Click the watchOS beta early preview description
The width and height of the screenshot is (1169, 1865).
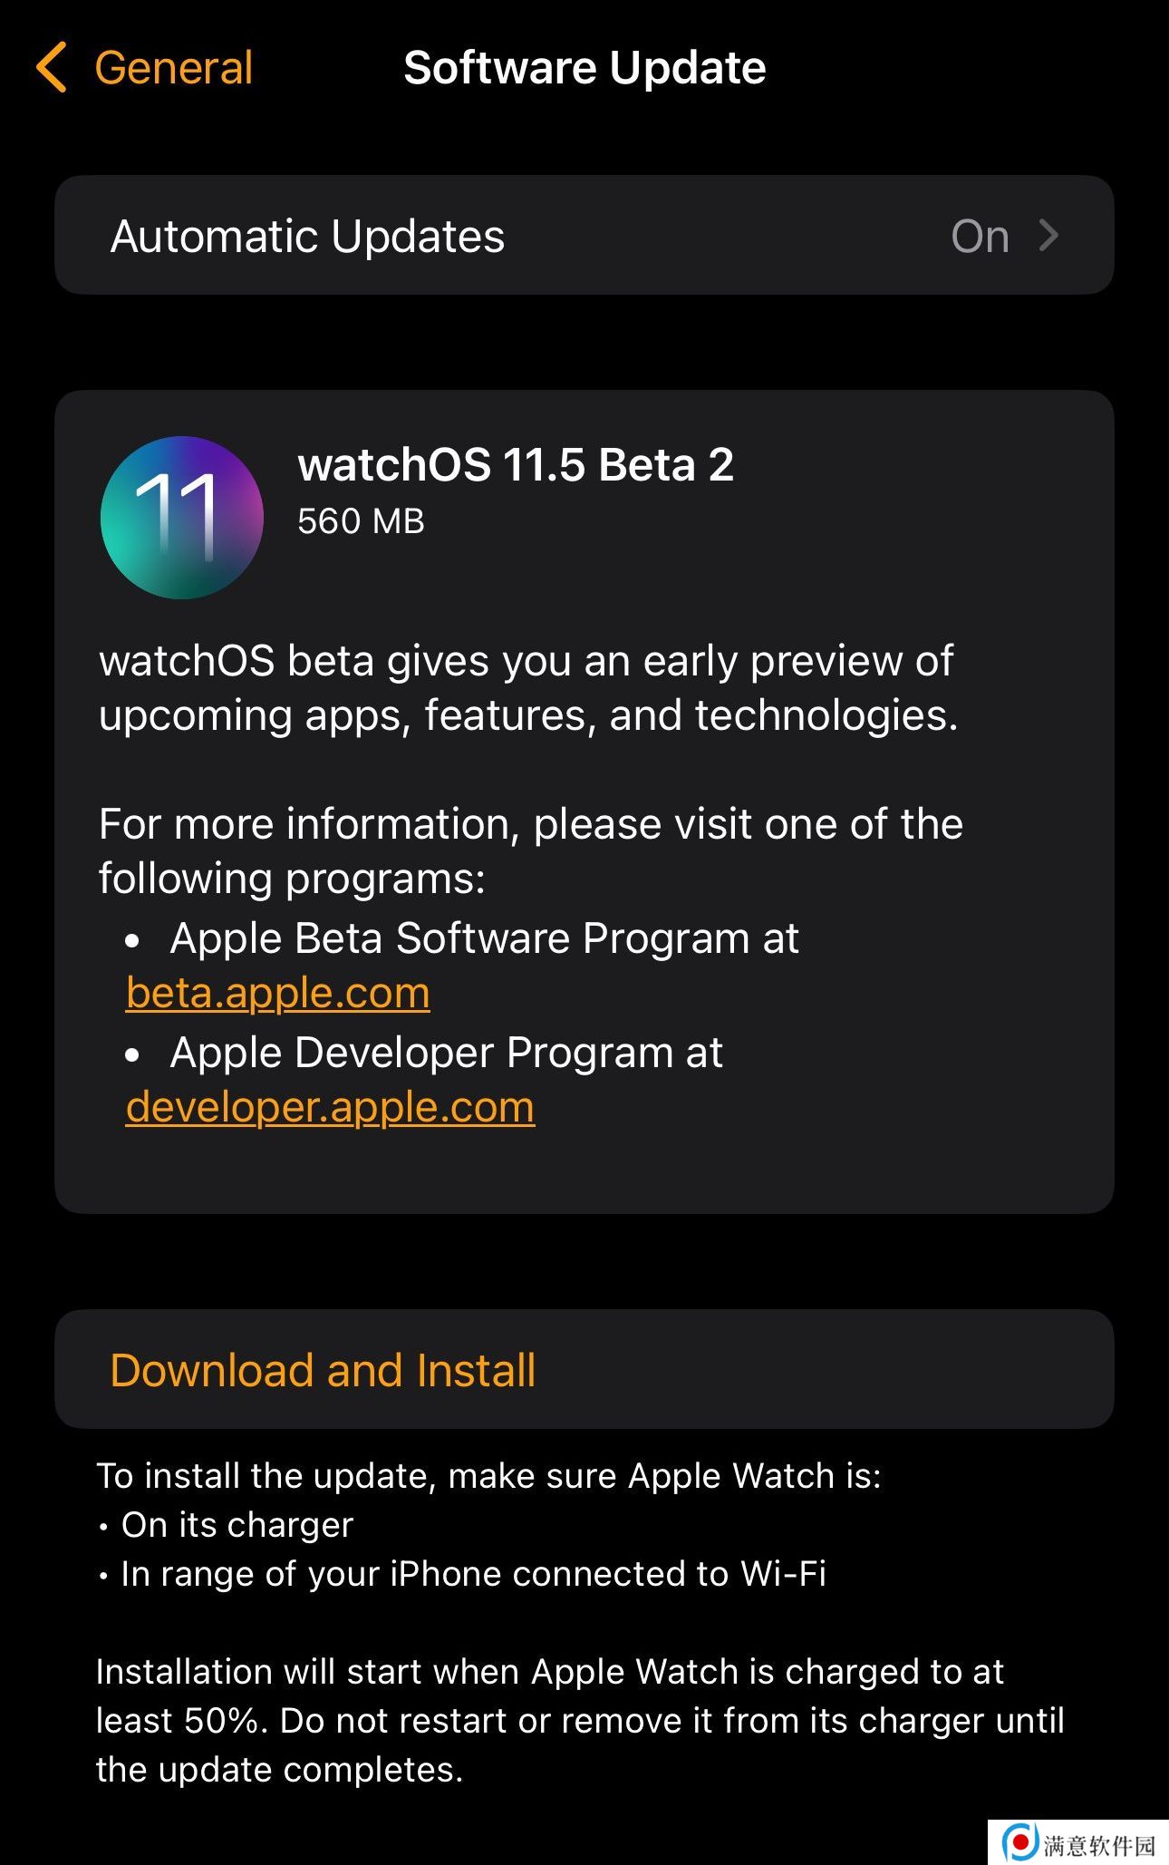[527, 688]
